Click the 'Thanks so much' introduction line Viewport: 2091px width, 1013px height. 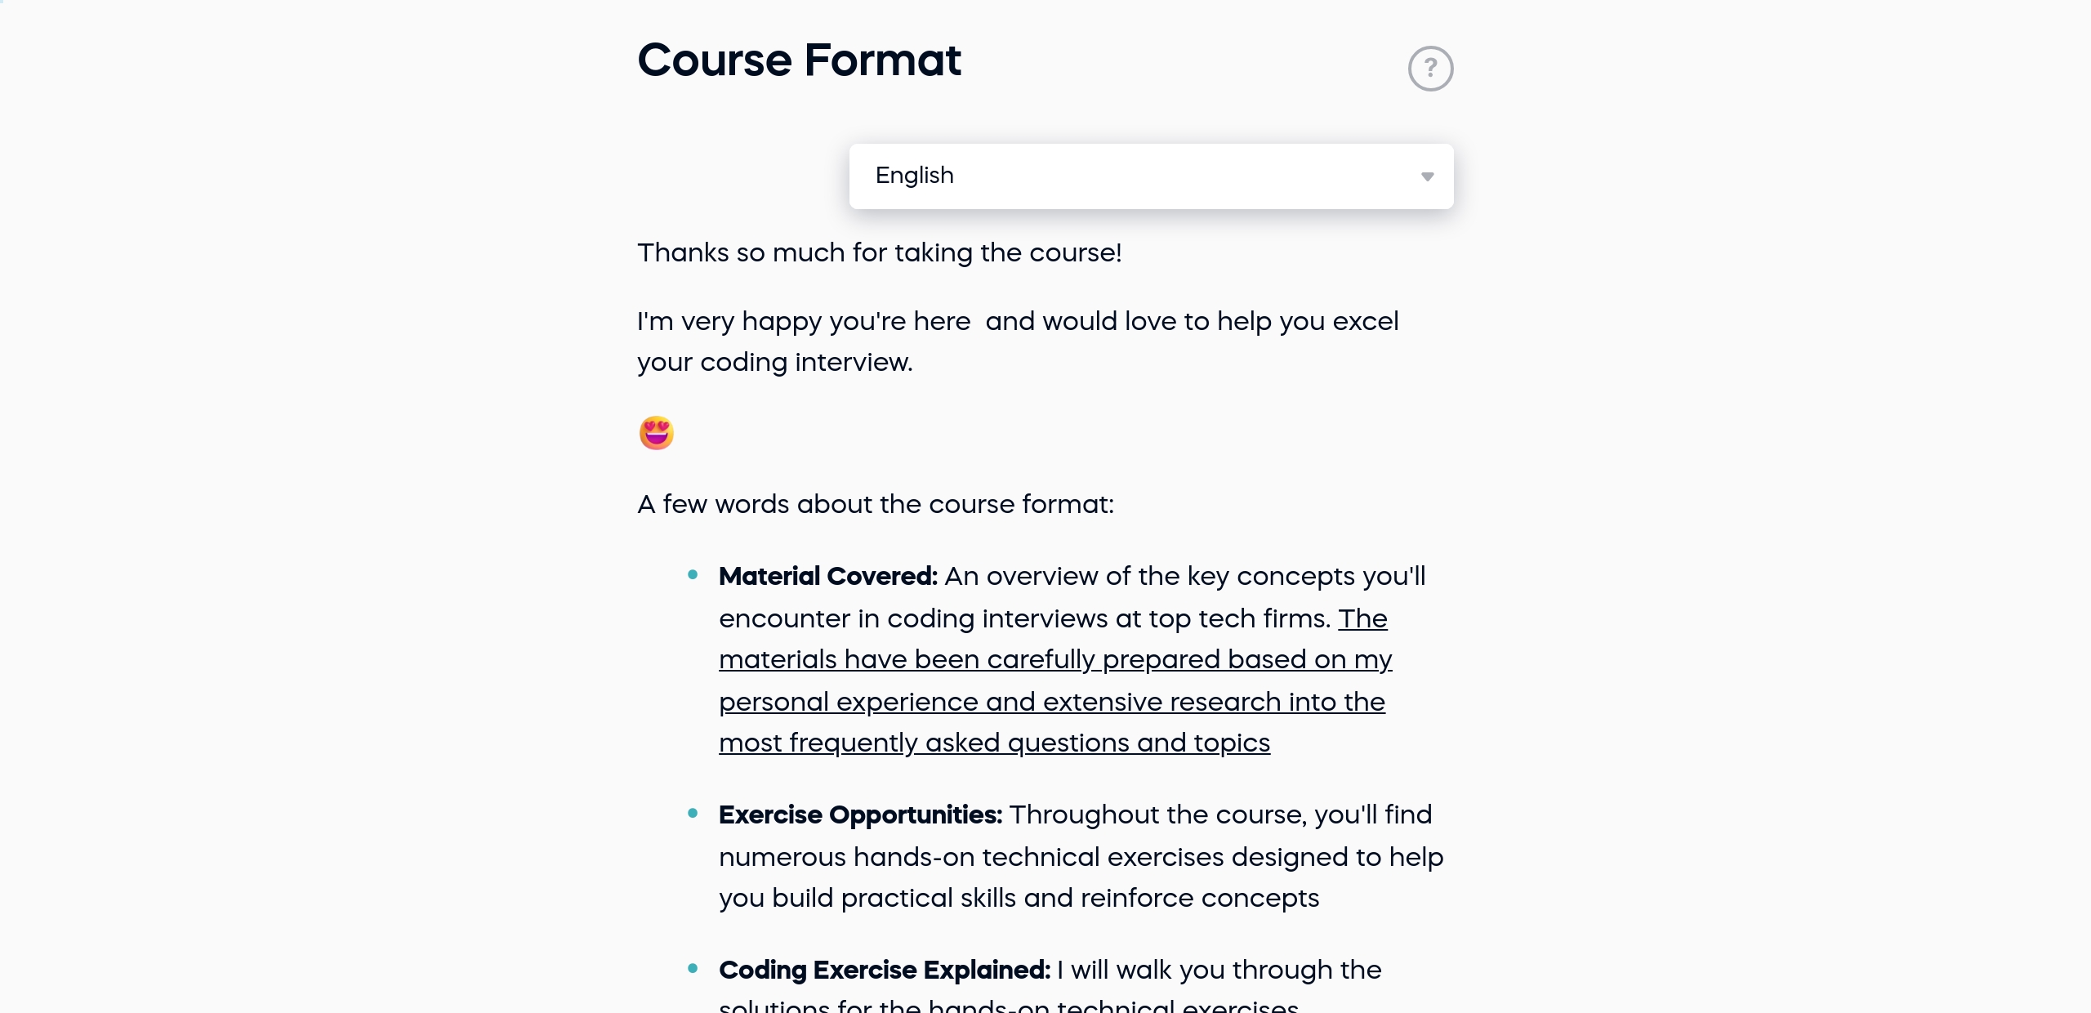click(879, 253)
